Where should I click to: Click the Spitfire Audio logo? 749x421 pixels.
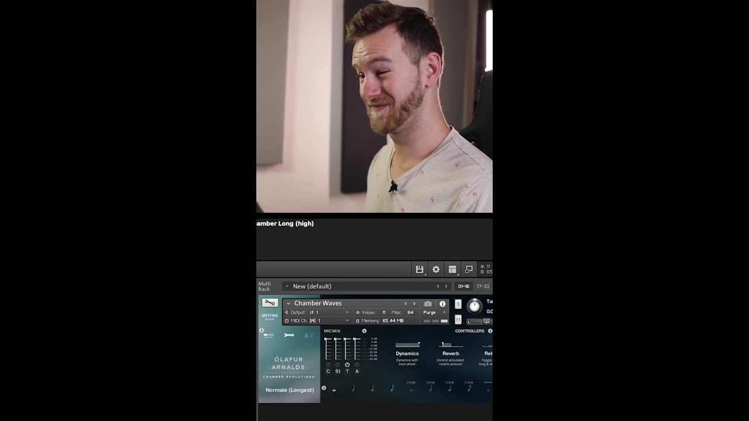click(270, 316)
